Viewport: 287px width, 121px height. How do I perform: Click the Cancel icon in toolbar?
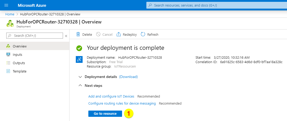(98, 34)
